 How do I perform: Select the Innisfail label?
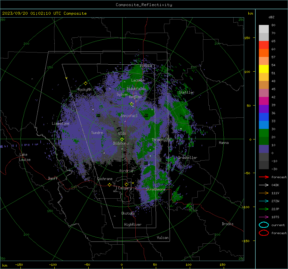coord(129,116)
